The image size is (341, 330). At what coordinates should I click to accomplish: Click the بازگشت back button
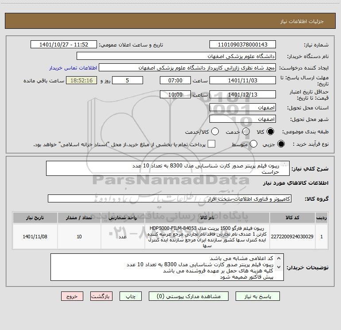click(101, 296)
